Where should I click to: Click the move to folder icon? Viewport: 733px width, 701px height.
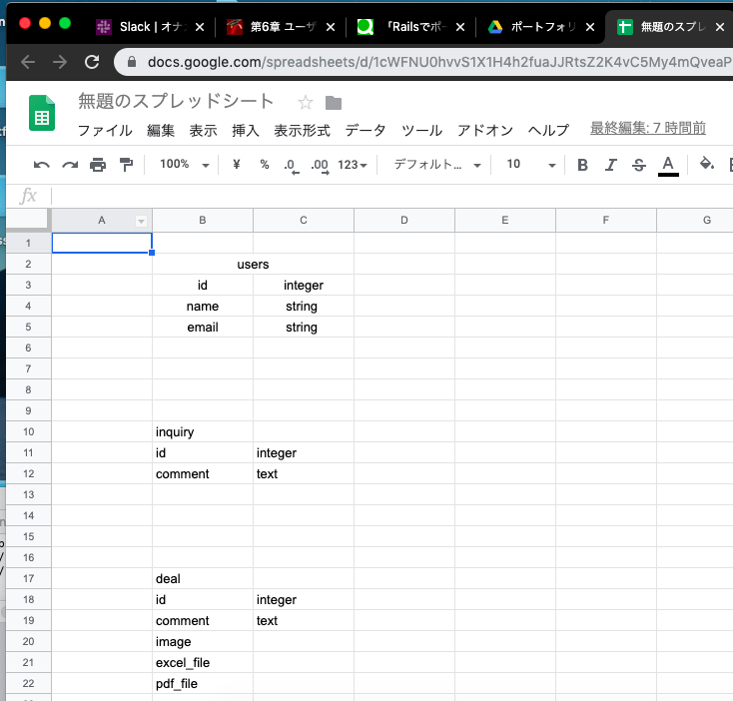click(334, 102)
